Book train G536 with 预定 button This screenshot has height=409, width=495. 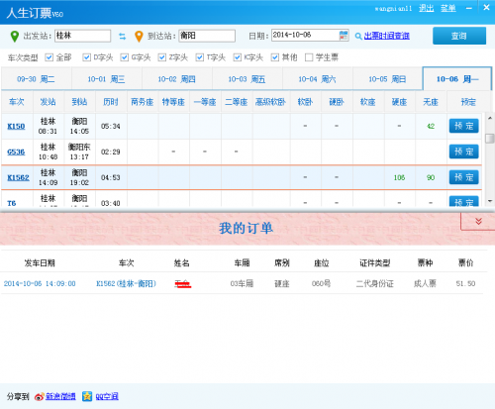coord(463,152)
